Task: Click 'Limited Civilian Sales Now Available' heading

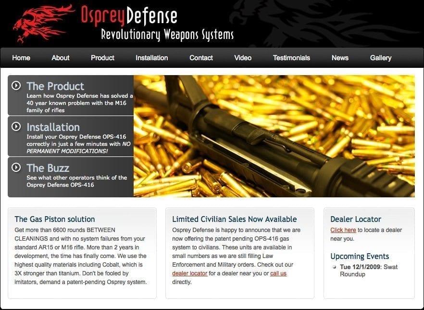Action: (235, 219)
